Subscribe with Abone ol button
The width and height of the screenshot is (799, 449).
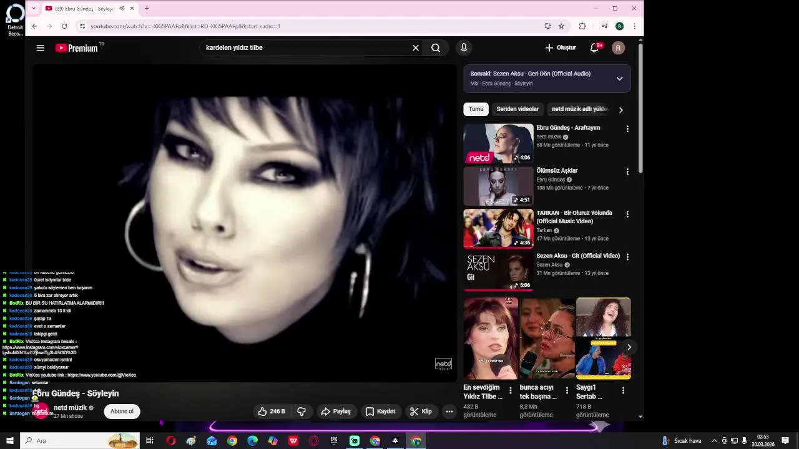coord(122,412)
